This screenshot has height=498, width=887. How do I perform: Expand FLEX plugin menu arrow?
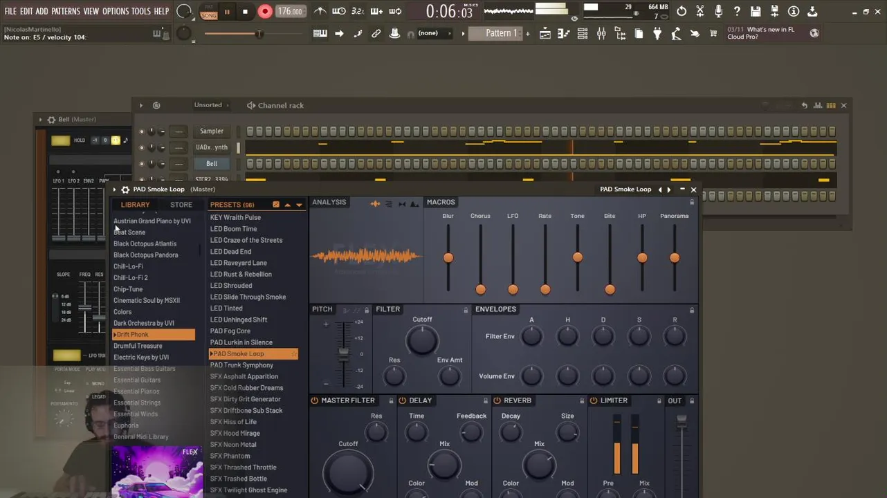coord(115,190)
